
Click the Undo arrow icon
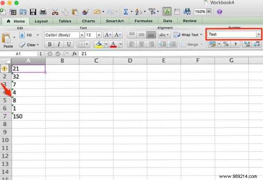tap(97, 12)
